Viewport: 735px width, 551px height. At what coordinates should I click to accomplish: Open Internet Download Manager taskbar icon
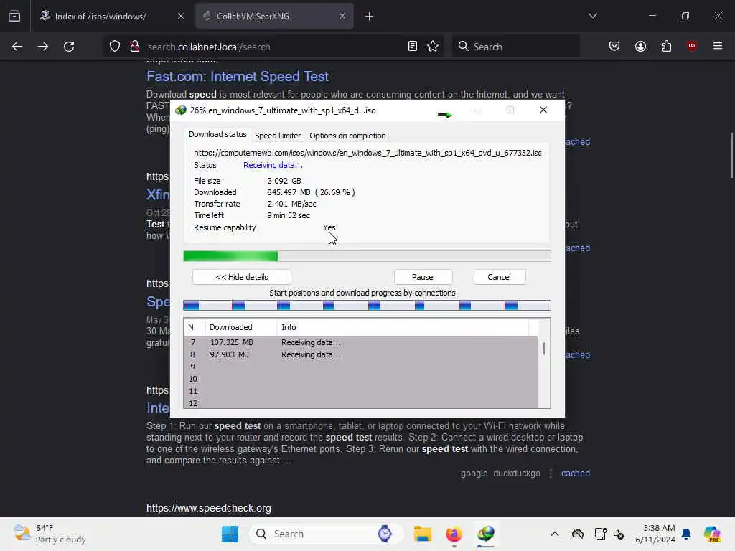(486, 534)
